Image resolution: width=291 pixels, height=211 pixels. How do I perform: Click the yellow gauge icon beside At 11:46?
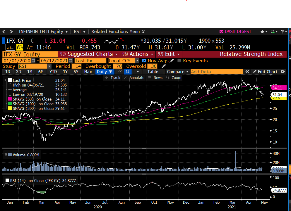20,47
